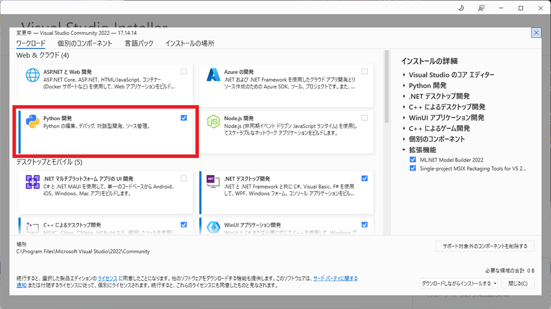
Task: Click the ASP.NET web development globe icon
Action: click(x=32, y=75)
